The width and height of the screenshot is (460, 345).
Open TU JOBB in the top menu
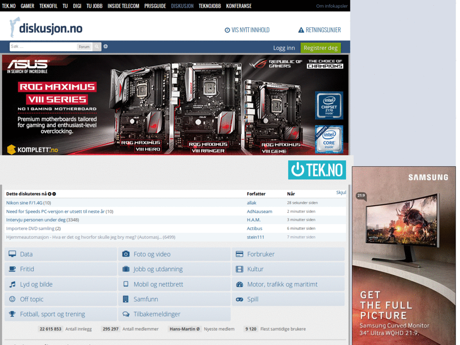(94, 6)
